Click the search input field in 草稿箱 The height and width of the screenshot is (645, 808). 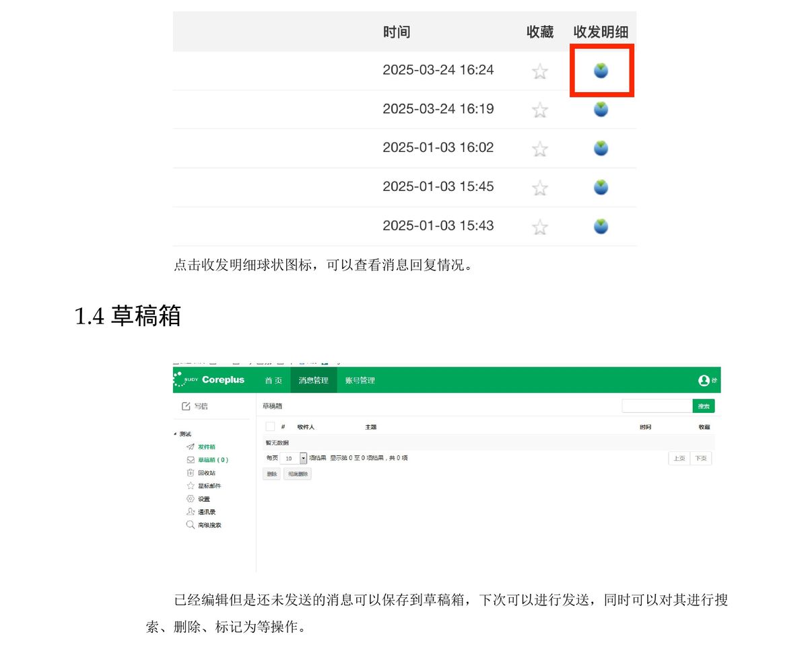pyautogui.click(x=656, y=406)
